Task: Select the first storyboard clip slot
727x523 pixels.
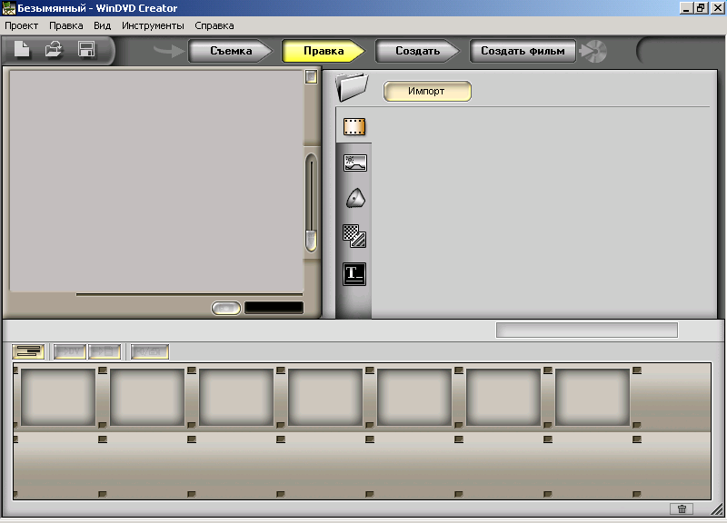Action: [x=58, y=397]
